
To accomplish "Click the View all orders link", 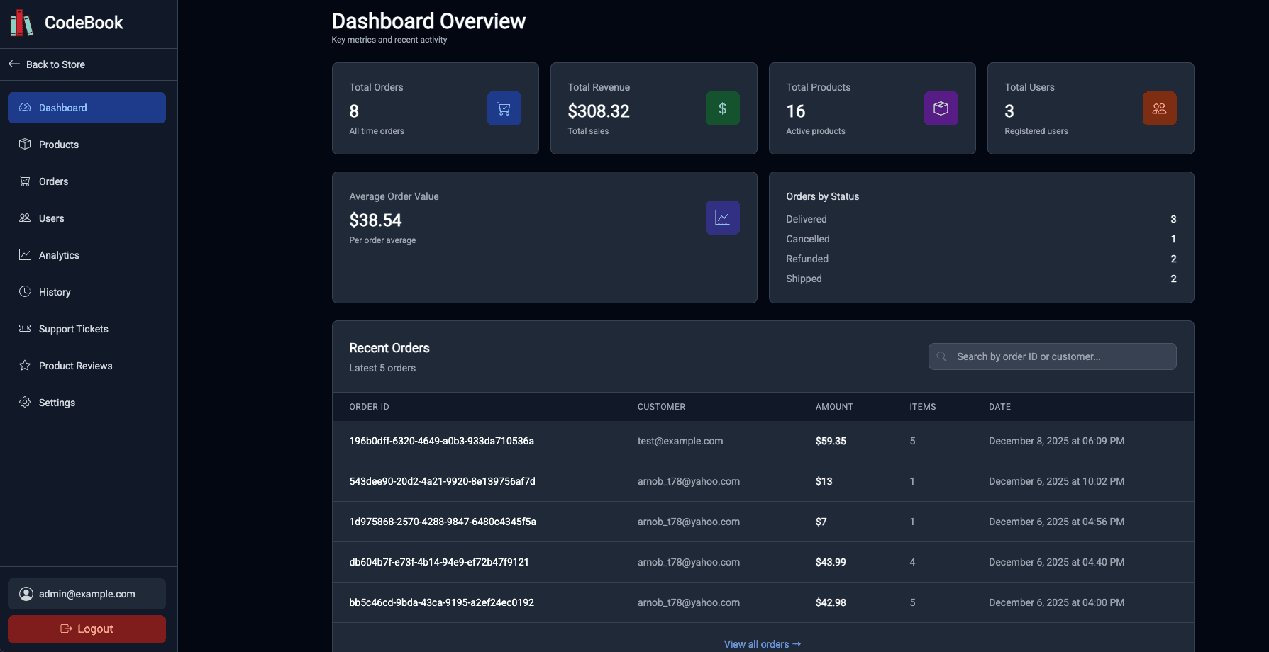I will [x=762, y=643].
